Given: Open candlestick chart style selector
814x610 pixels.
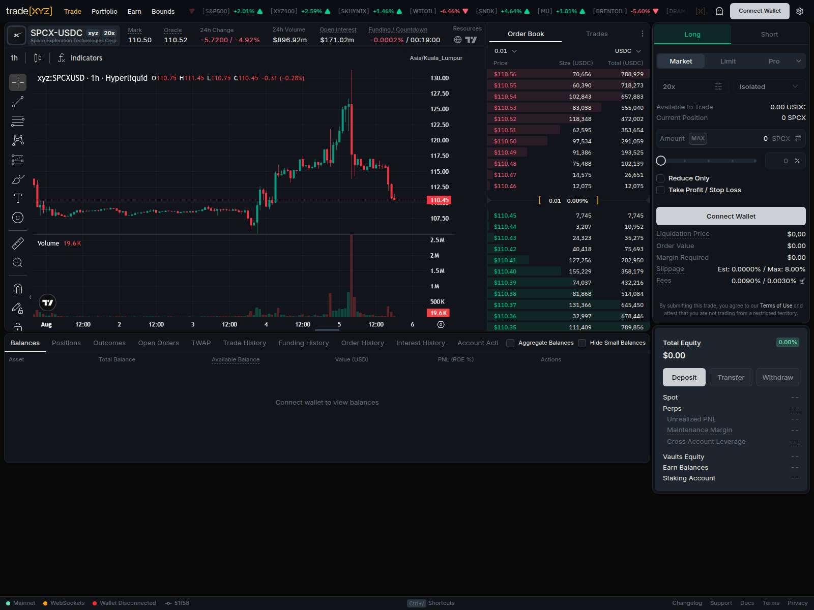Looking at the screenshot, I should click(x=38, y=58).
